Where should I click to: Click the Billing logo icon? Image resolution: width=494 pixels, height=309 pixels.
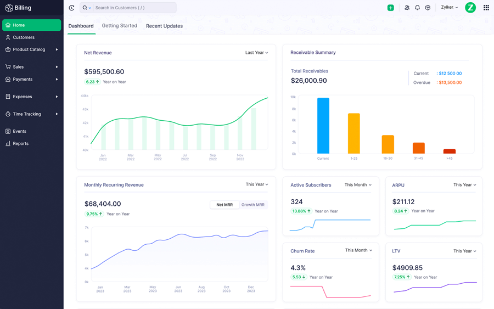(x=9, y=8)
